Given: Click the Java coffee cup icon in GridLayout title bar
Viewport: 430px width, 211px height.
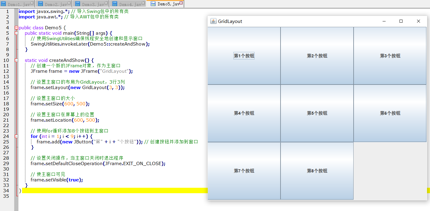Looking at the screenshot, I should pyautogui.click(x=213, y=21).
